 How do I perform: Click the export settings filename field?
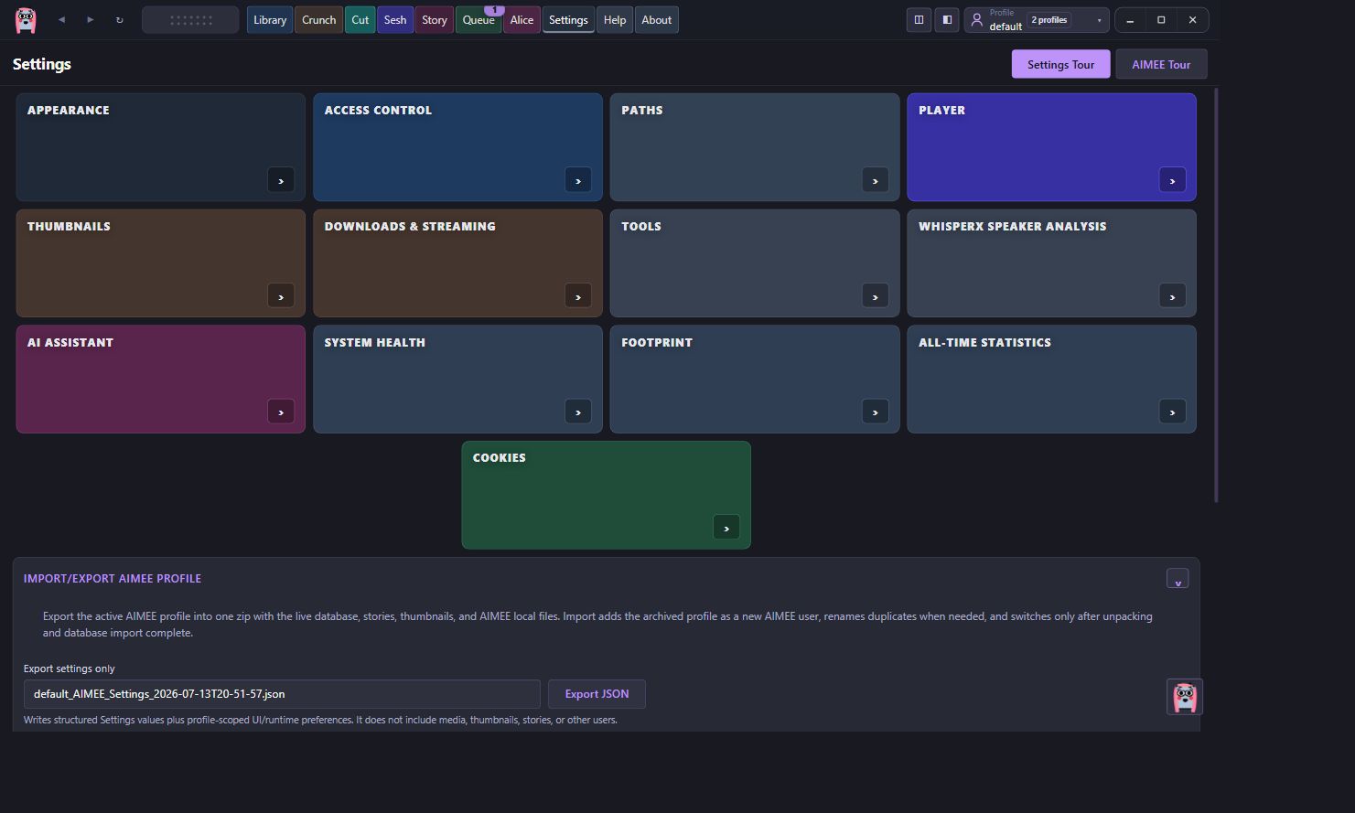(282, 694)
